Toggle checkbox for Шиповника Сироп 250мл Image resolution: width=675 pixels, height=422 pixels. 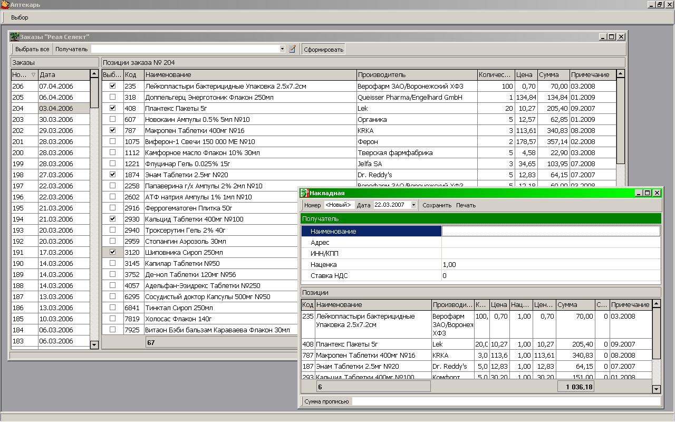[112, 252]
